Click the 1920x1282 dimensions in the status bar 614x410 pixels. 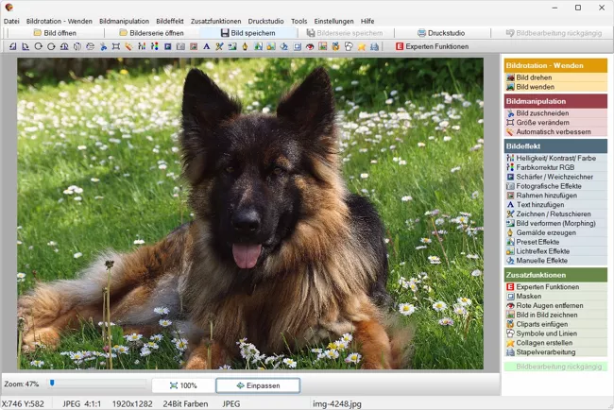click(132, 403)
